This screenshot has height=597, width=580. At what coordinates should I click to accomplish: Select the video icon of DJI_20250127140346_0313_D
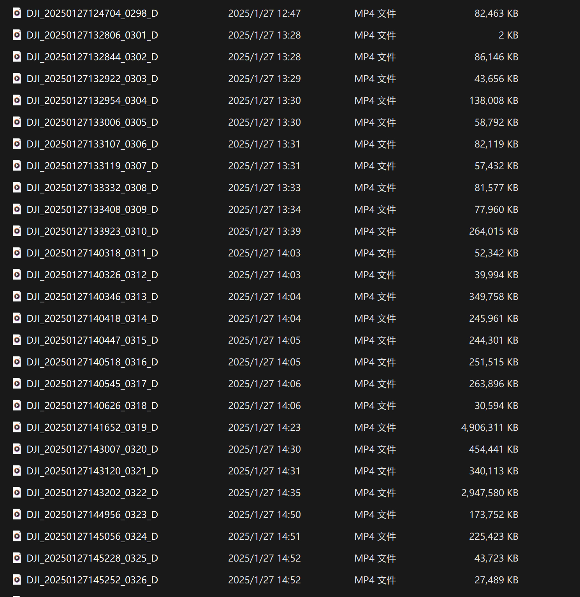(x=17, y=297)
